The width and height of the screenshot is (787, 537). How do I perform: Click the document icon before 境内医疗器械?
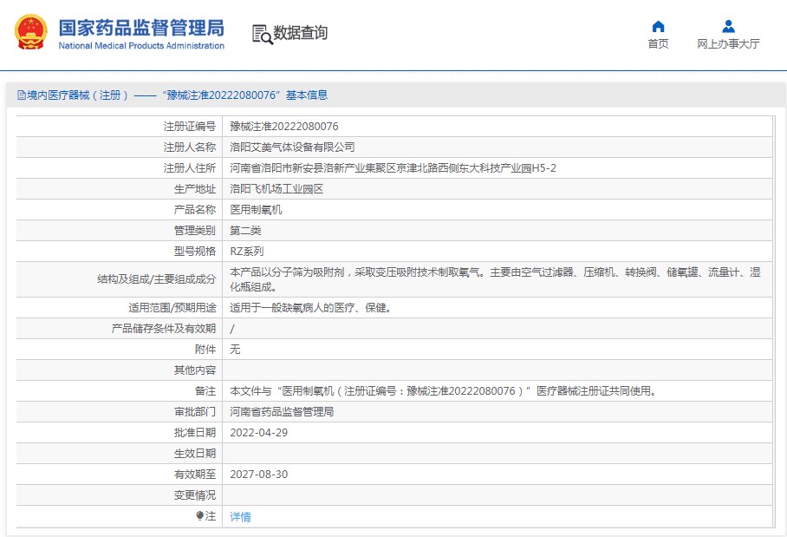click(21, 95)
